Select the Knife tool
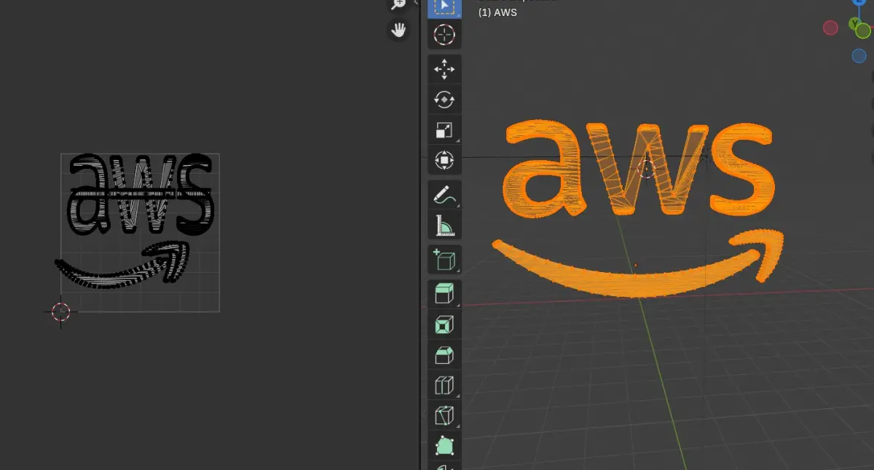The height and width of the screenshot is (470, 874). click(x=444, y=415)
